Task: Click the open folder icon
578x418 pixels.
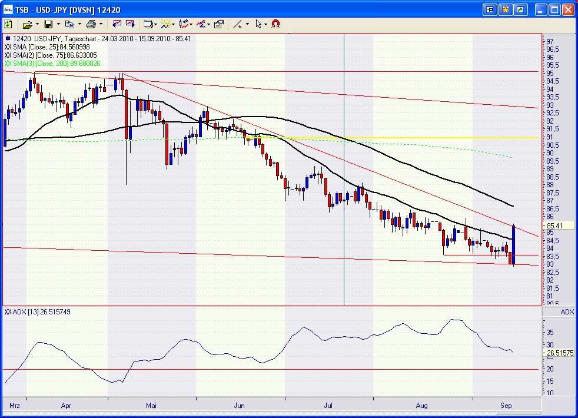Action: 27,24
